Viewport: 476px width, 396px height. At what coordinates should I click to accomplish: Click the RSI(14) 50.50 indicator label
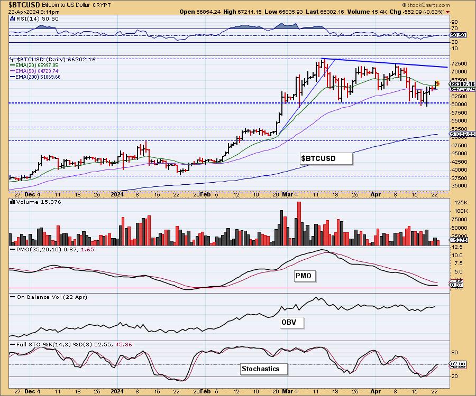point(37,19)
